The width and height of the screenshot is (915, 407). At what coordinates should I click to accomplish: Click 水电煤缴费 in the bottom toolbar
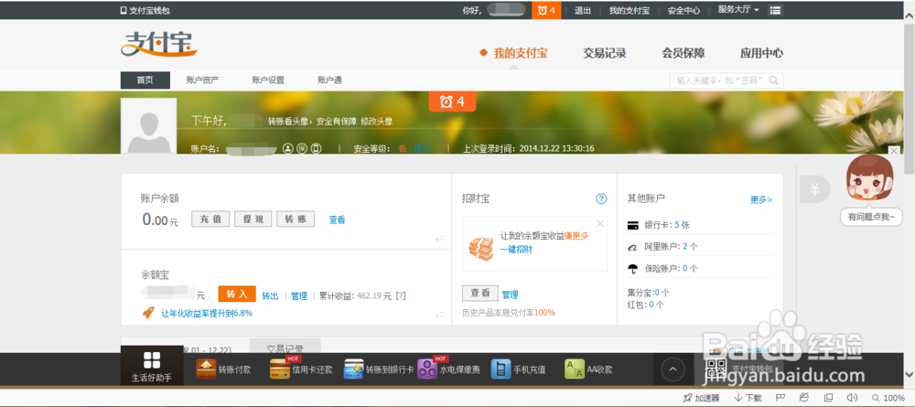pos(448,370)
